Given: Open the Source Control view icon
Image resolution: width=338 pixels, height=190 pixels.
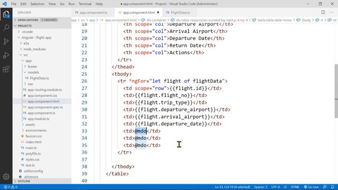Looking at the screenshot, I should (x=6, y=41).
